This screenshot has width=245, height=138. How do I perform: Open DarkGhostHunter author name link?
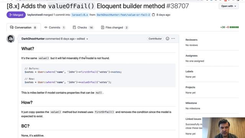pos(33,39)
